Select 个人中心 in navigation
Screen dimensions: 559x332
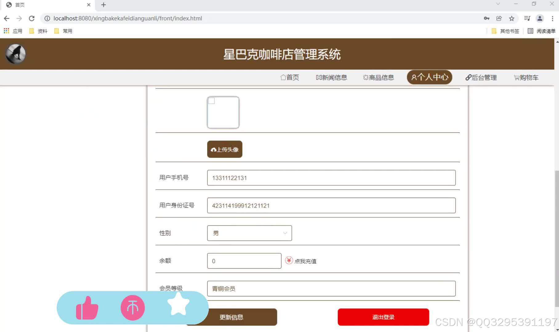click(430, 77)
